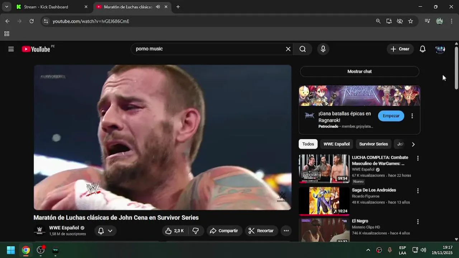Open the WWE Español channel name link
This screenshot has height=258, width=459.
tap(64, 228)
